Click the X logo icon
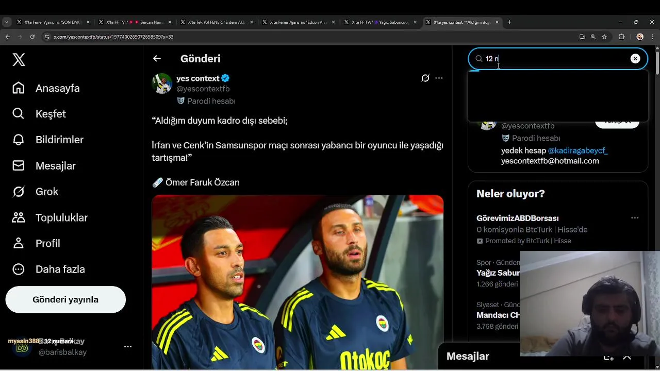This screenshot has width=660, height=371. pos(19,60)
